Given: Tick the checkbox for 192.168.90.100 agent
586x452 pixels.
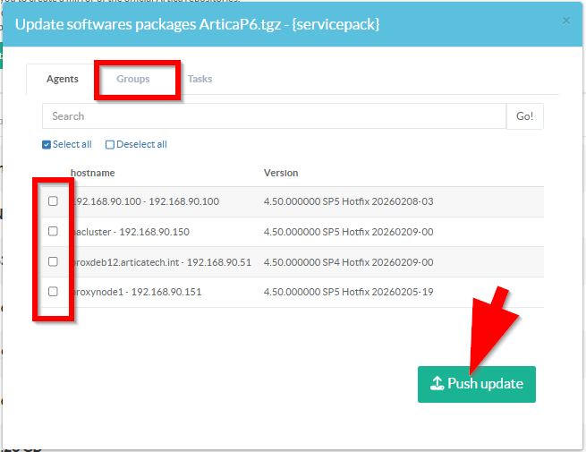Looking at the screenshot, I should [x=53, y=201].
